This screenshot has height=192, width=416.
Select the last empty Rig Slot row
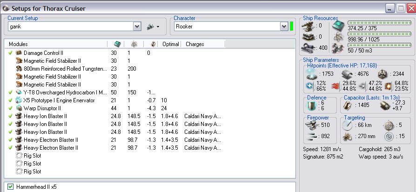coord(150,172)
